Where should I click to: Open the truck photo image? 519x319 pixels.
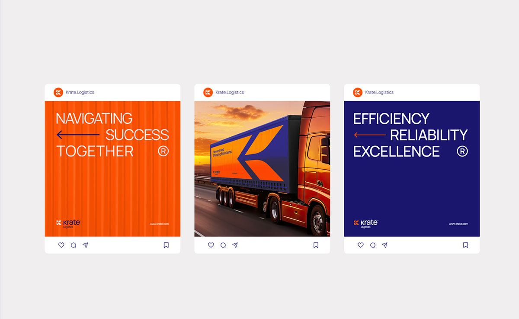coord(262,169)
